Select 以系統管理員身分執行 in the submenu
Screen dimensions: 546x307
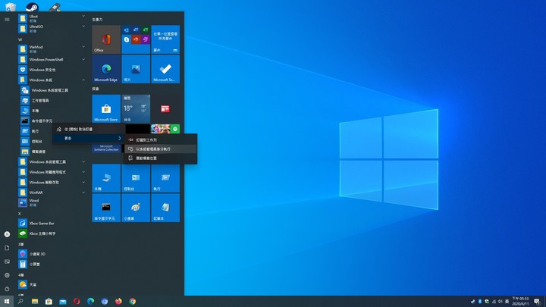[161, 149]
